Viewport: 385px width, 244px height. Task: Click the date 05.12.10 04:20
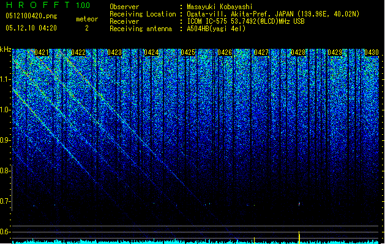[31, 28]
